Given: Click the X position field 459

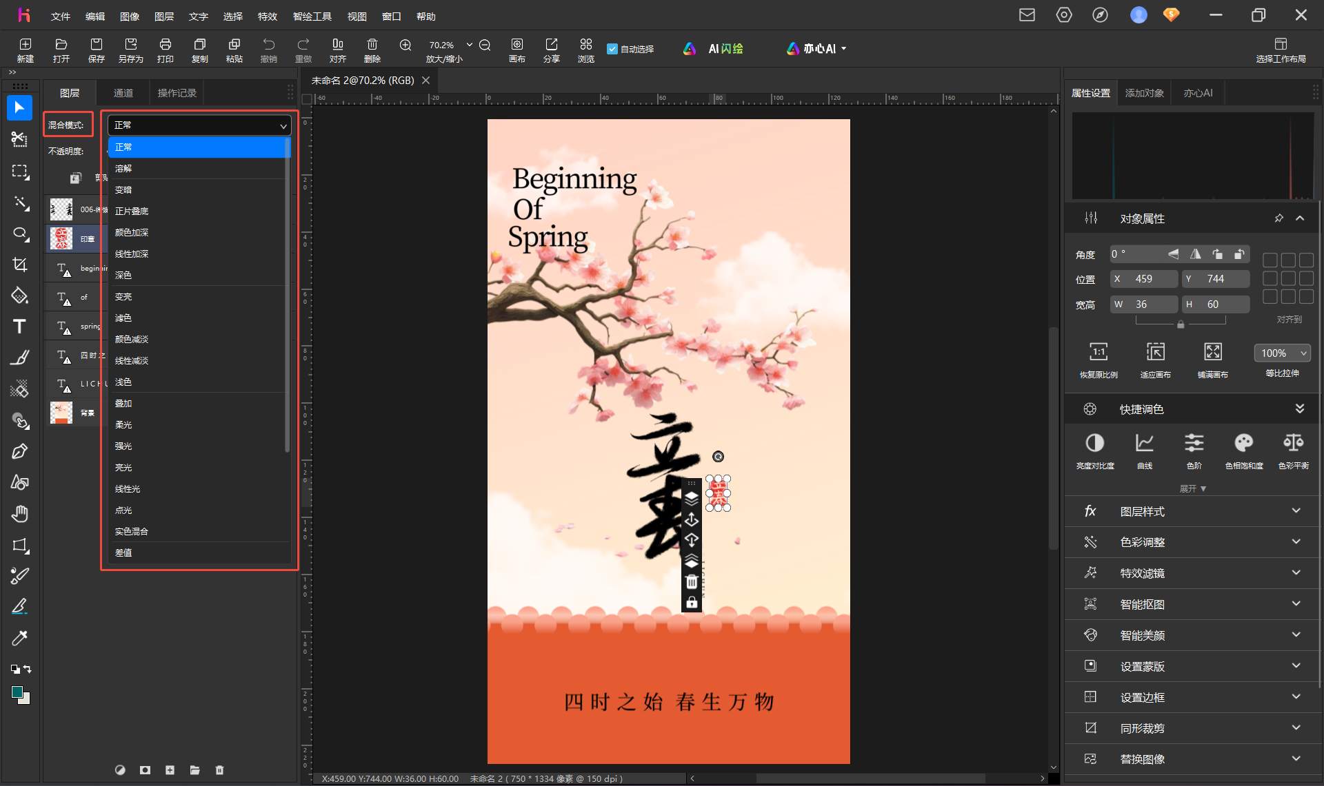Looking at the screenshot, I should [x=1144, y=279].
